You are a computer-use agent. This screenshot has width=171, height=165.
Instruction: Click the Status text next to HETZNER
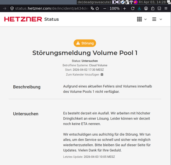52,19
